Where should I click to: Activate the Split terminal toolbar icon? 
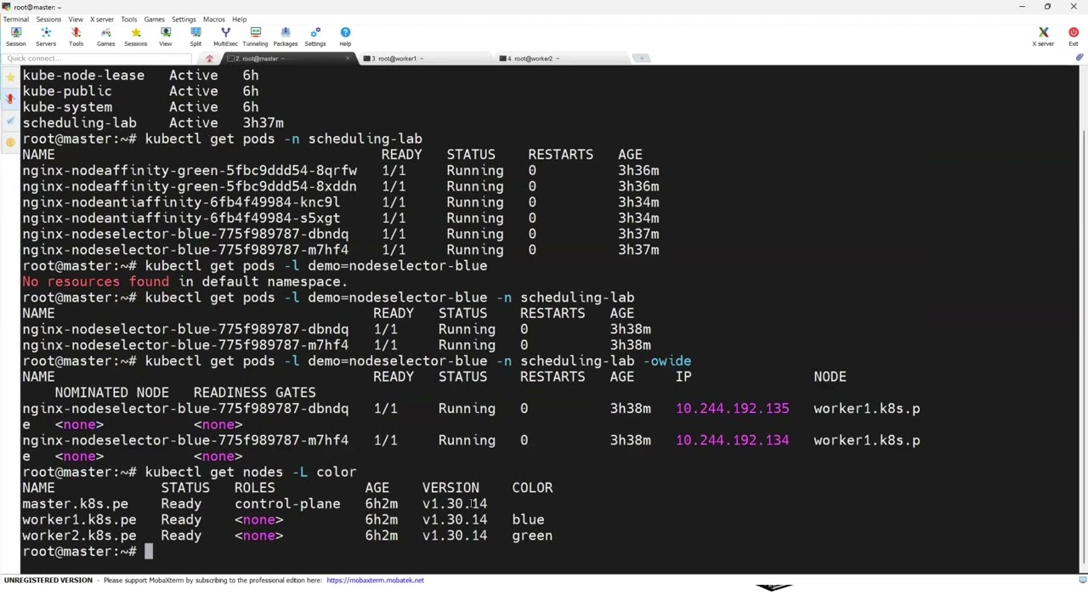[x=195, y=37]
